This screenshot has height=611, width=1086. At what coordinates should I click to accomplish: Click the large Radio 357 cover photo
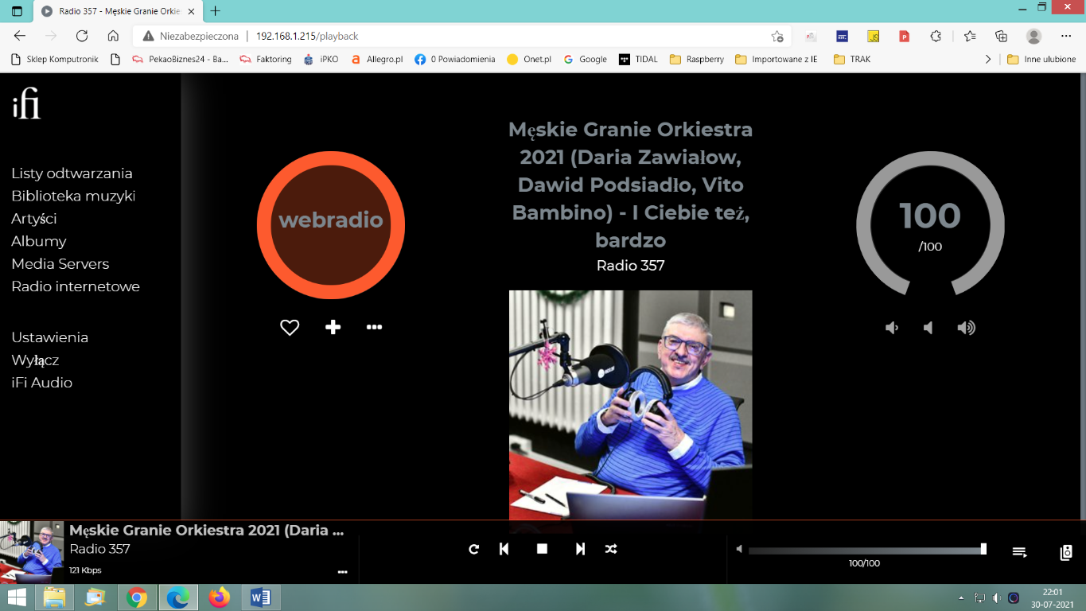[x=630, y=406]
